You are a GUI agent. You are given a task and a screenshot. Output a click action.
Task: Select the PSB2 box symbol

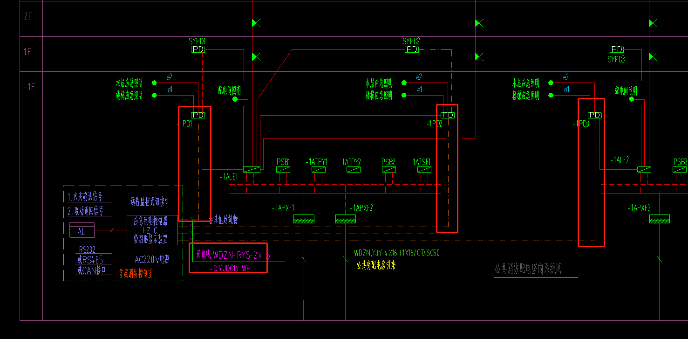[388, 170]
